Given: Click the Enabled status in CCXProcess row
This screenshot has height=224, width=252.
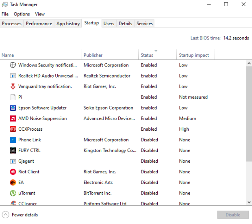Looking at the screenshot, I should pos(149,129).
